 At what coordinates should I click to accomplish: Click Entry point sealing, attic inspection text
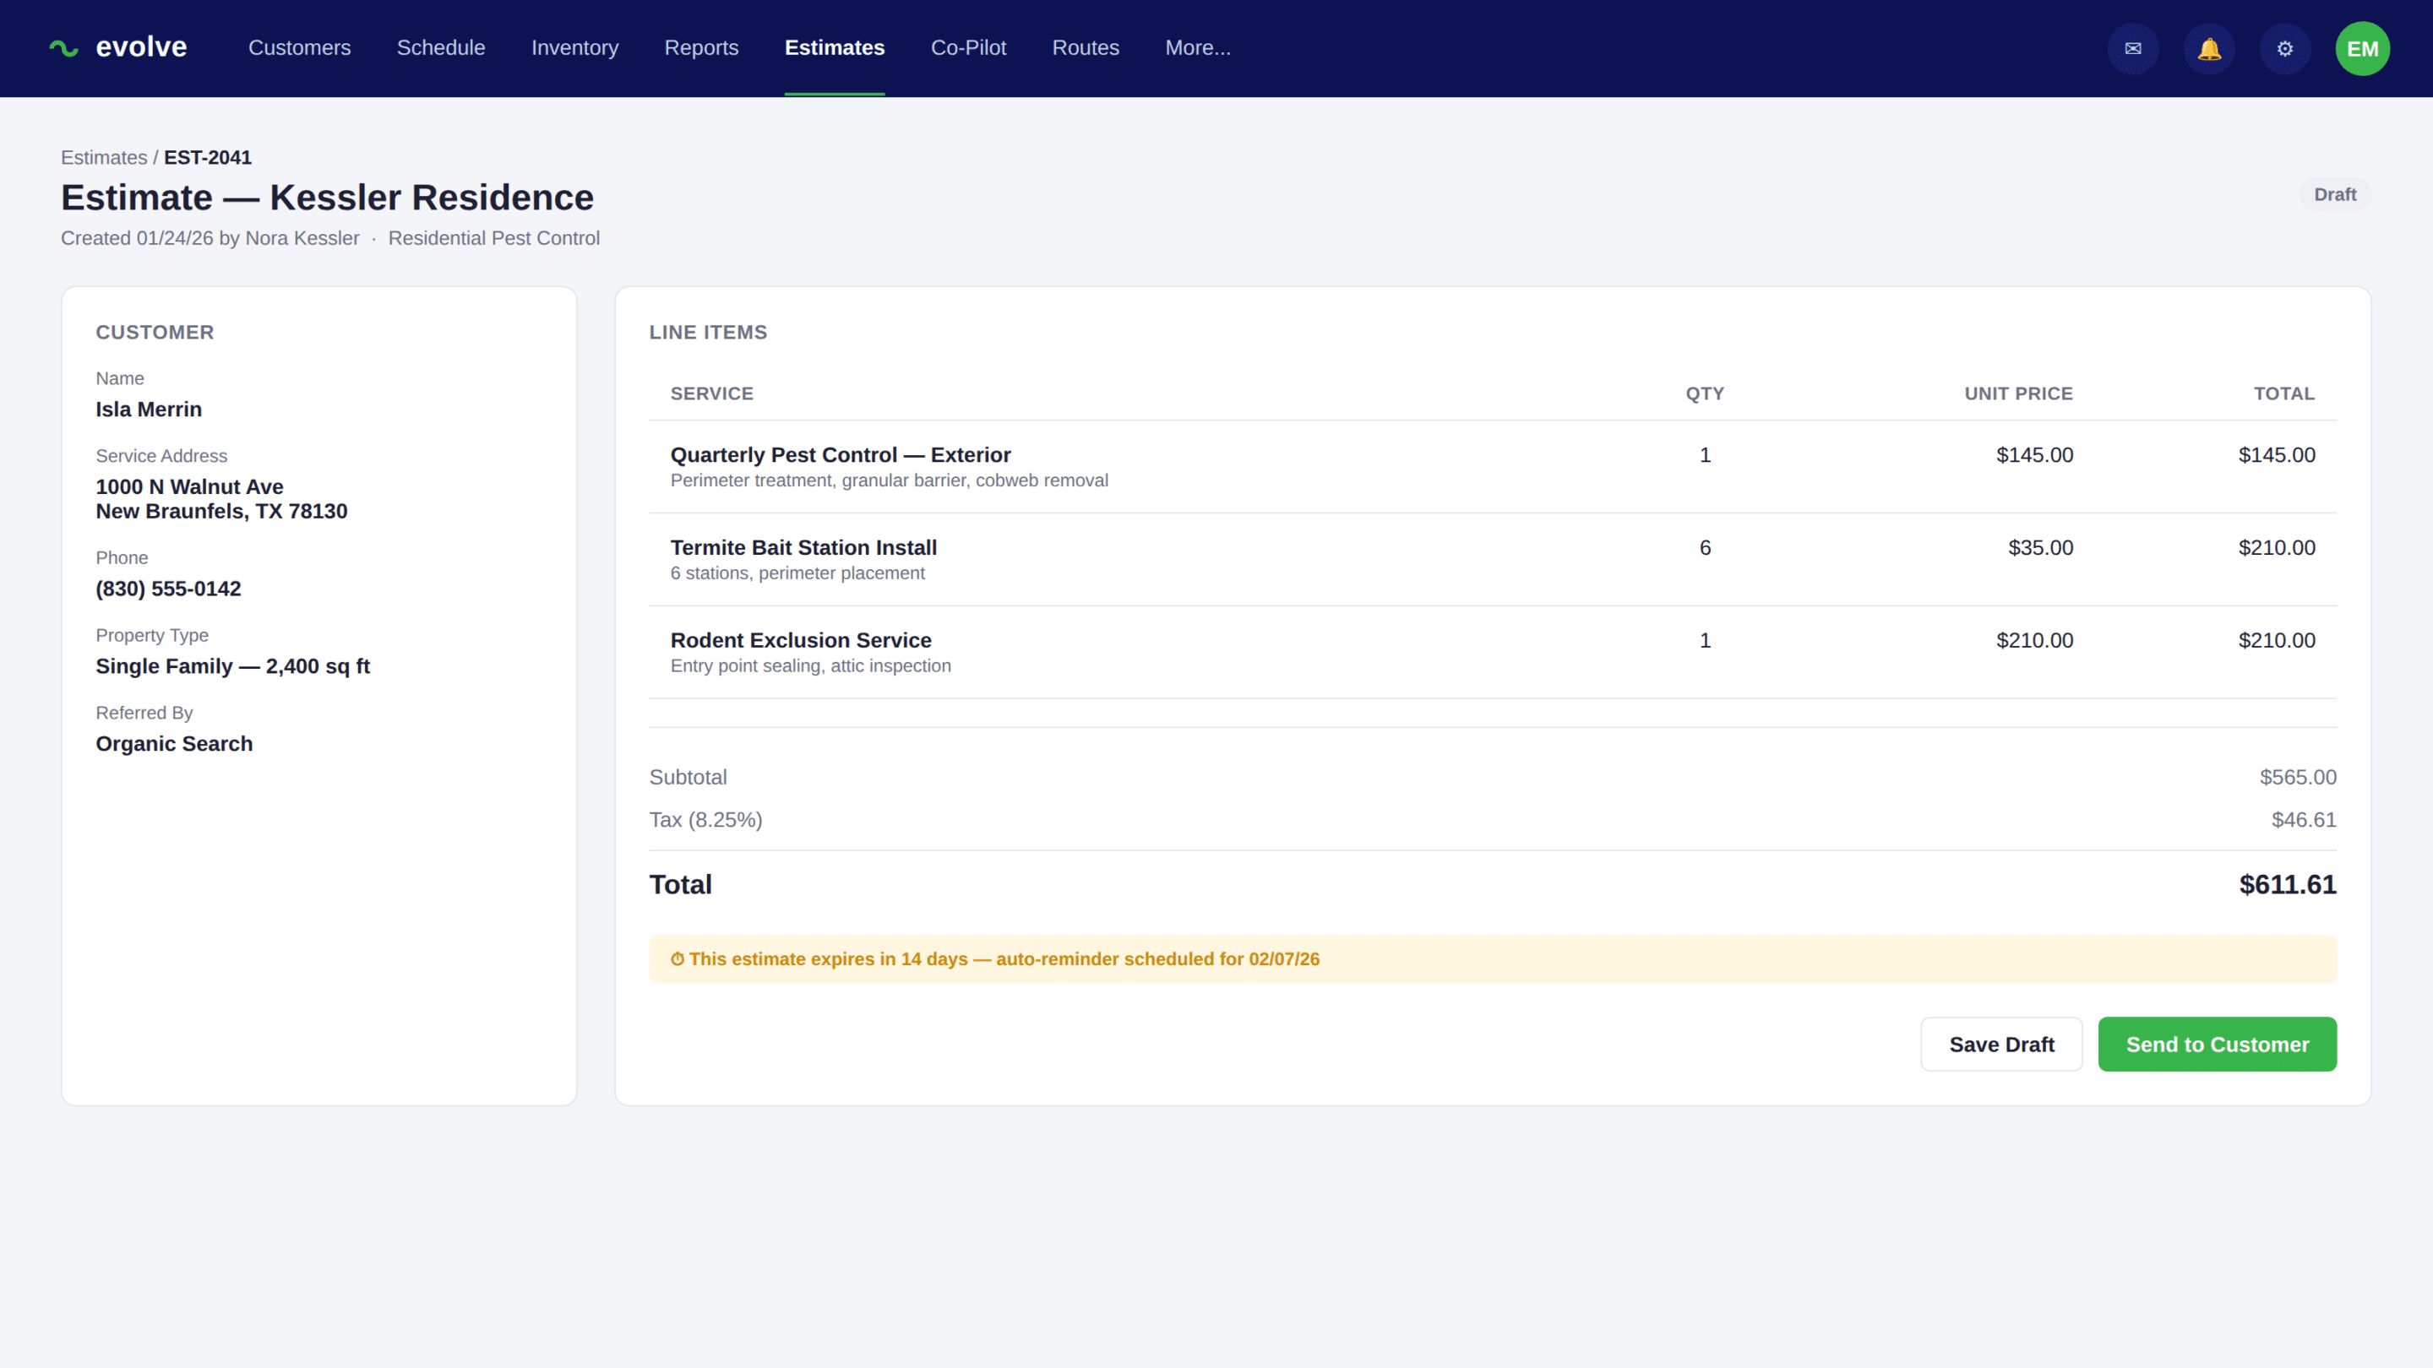click(x=810, y=665)
